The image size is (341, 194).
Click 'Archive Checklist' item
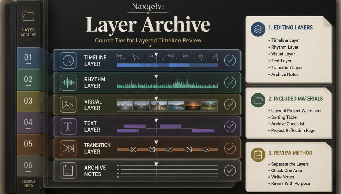pos(288,124)
